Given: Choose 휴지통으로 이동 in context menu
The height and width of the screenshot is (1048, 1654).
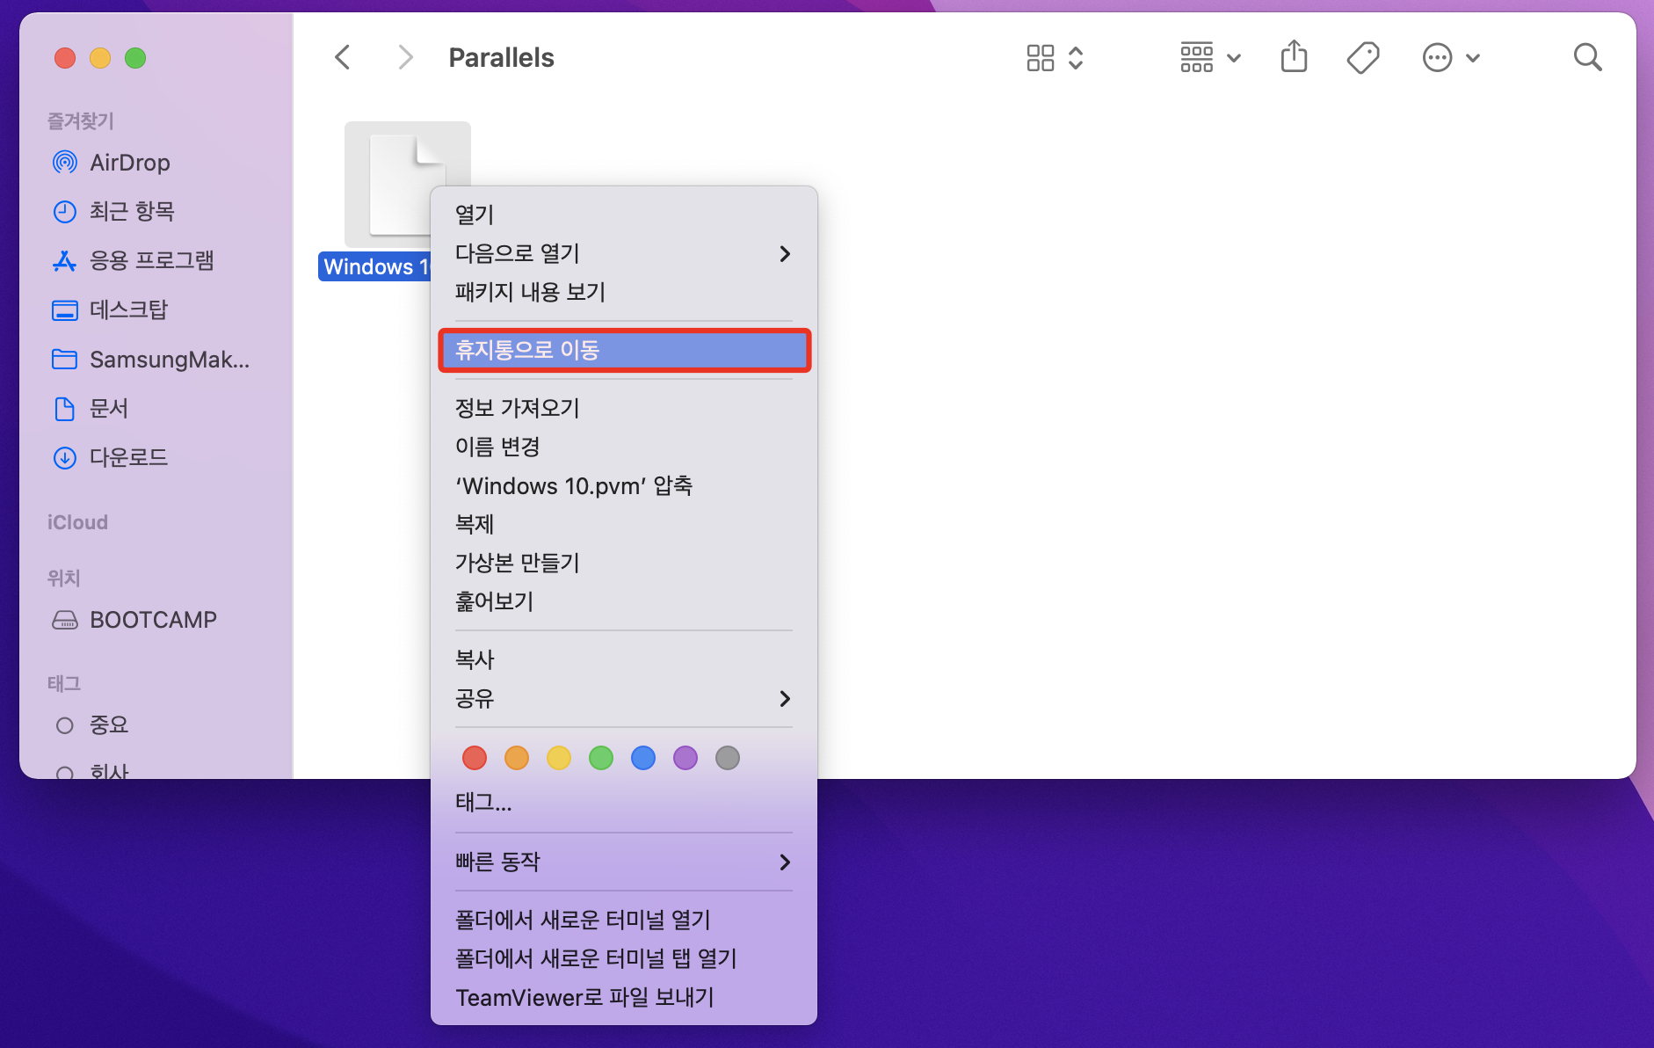Looking at the screenshot, I should pos(624,350).
